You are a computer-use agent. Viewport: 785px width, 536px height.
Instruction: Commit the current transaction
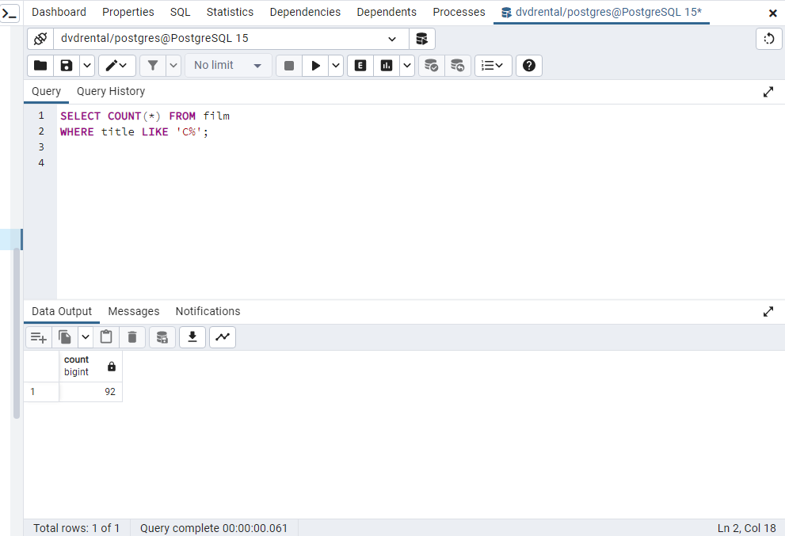[x=431, y=66]
